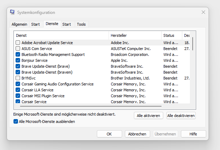Click the 'Bonjour Service' row name
Viewport: 220px width, 150px height.
pyautogui.click(x=35, y=60)
